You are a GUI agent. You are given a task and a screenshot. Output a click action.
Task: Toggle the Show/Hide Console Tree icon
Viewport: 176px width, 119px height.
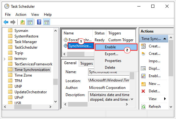point(30,22)
